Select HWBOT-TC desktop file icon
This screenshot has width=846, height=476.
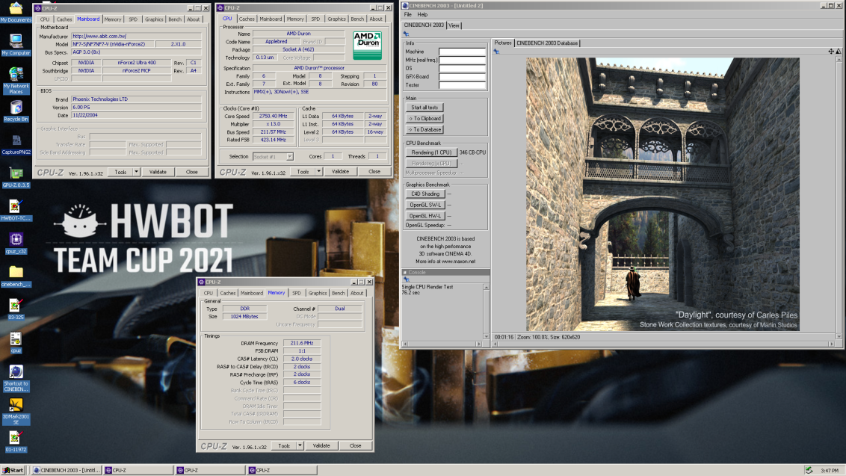point(16,211)
